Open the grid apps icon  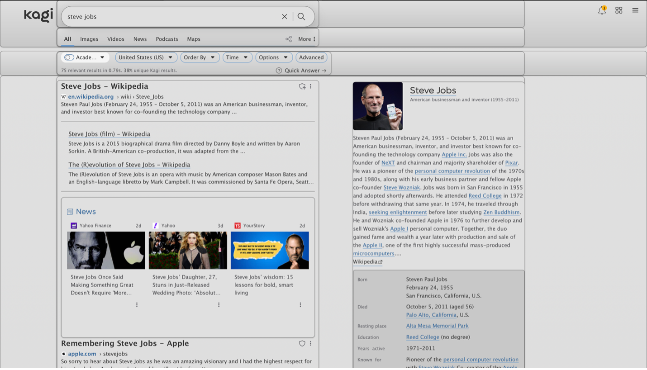[x=618, y=10]
